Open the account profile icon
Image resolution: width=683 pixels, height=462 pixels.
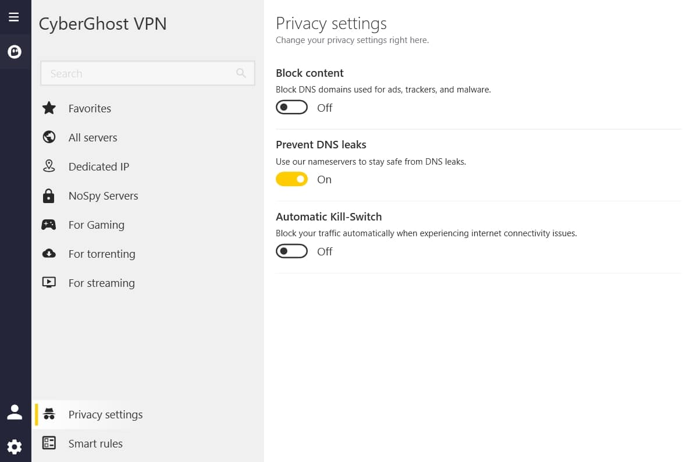pos(15,412)
